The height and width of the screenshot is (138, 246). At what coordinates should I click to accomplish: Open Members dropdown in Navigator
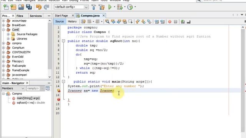[x=13, y=89]
